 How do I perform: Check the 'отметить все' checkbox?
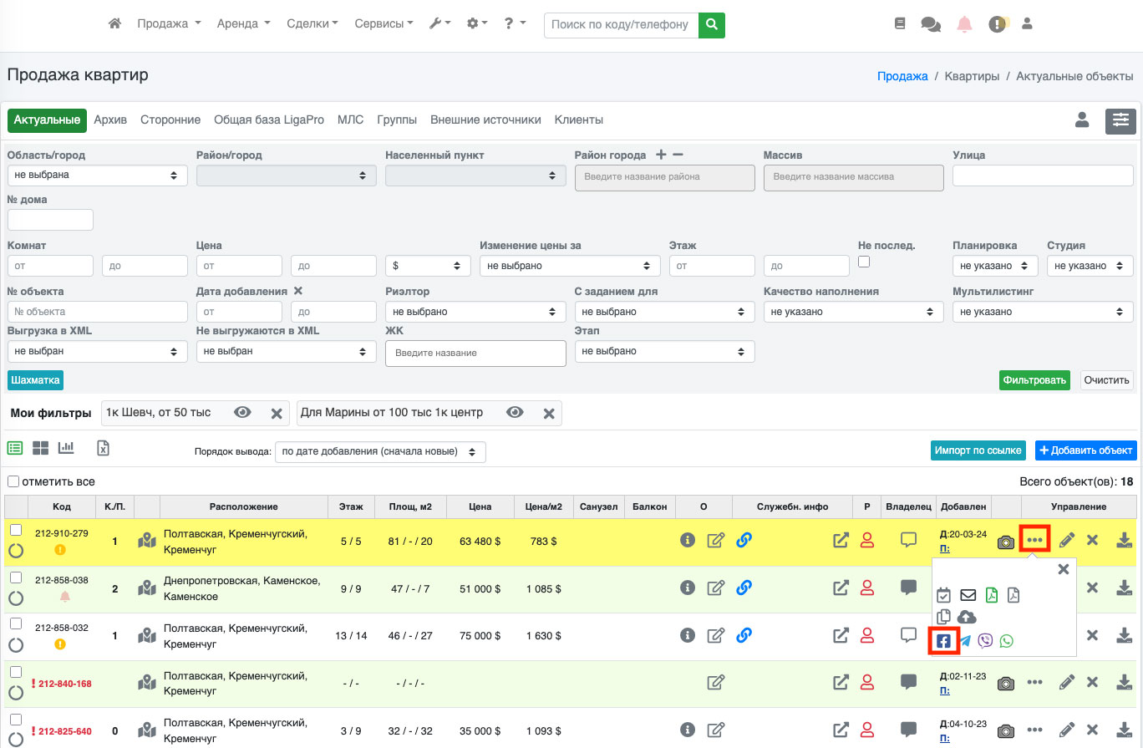point(13,481)
